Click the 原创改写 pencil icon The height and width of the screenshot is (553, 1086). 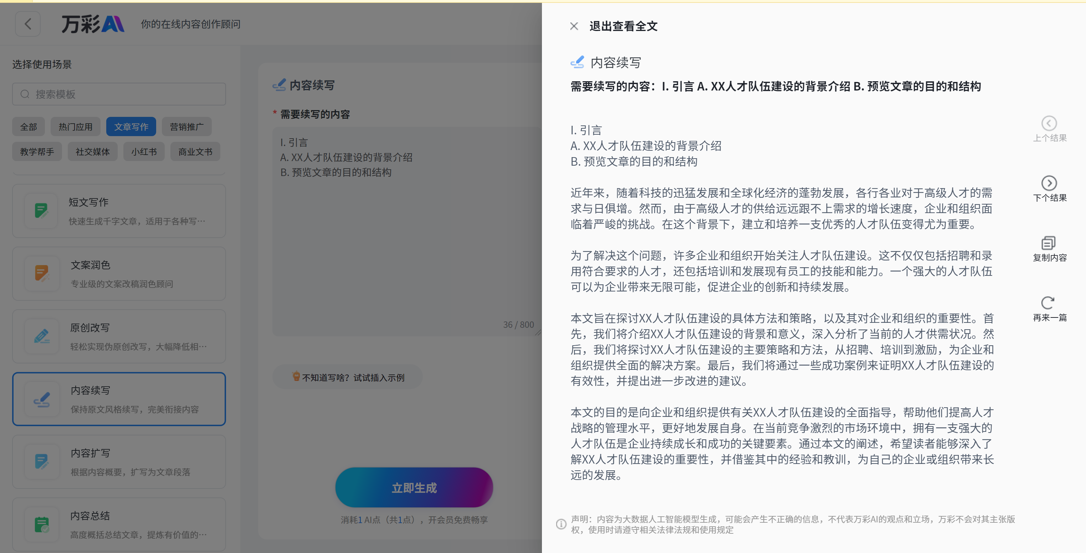coord(41,336)
